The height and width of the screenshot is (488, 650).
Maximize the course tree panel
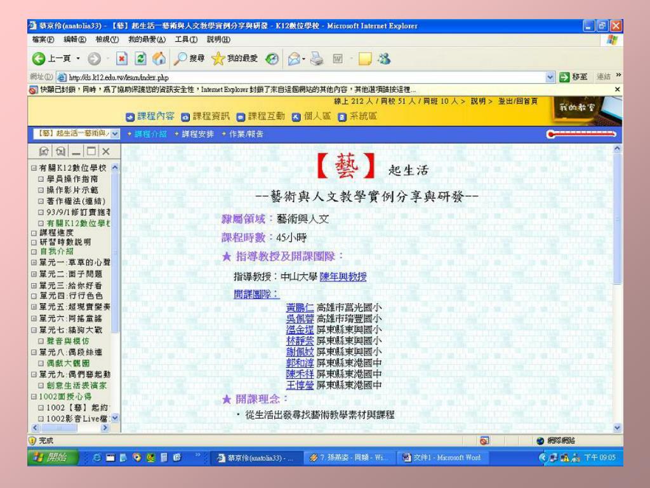[91, 151]
